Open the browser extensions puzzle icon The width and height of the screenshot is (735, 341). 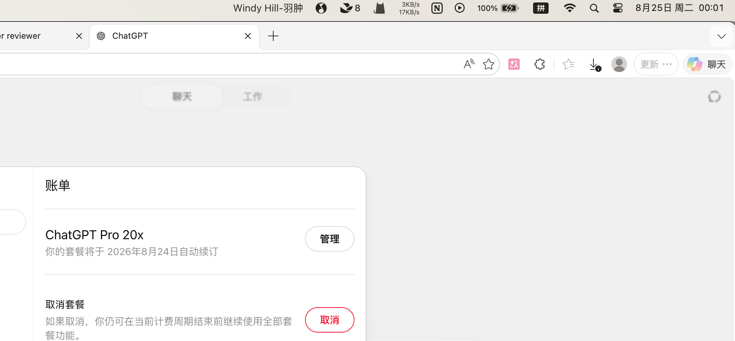click(x=539, y=64)
